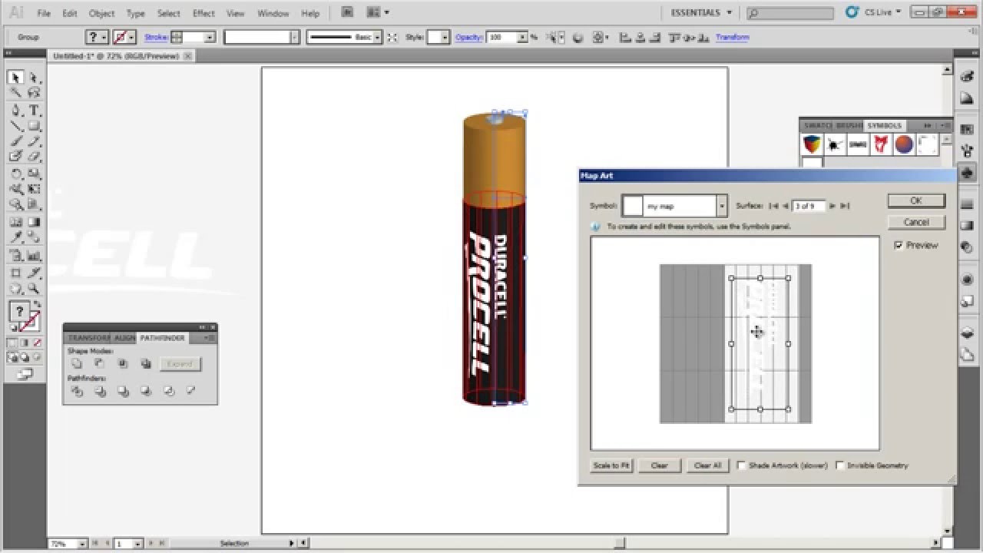This screenshot has height=553, width=983.
Task: Select the Artboard tool
Action: [16, 273]
